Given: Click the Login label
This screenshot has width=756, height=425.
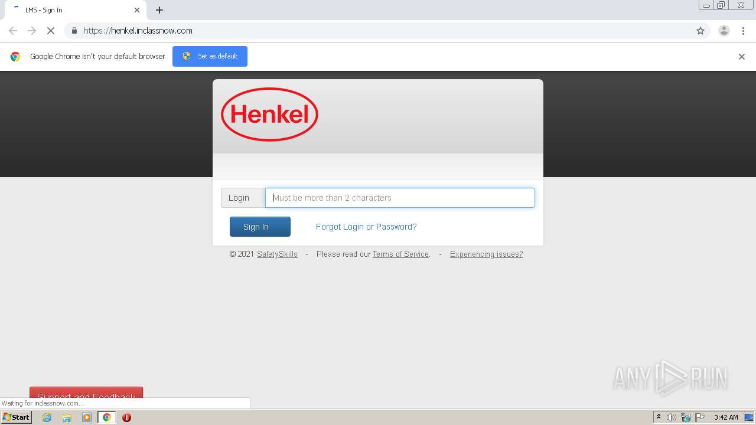Looking at the screenshot, I should click(239, 198).
